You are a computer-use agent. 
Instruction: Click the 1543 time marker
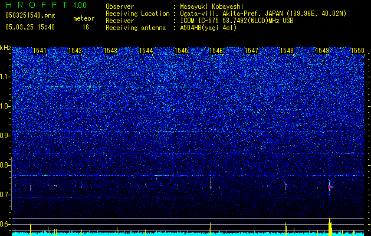110,51
